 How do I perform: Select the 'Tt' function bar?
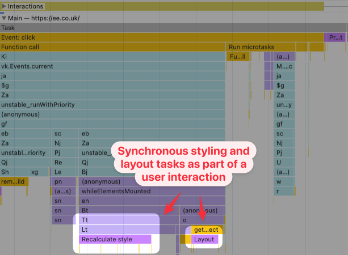[x=129, y=220]
